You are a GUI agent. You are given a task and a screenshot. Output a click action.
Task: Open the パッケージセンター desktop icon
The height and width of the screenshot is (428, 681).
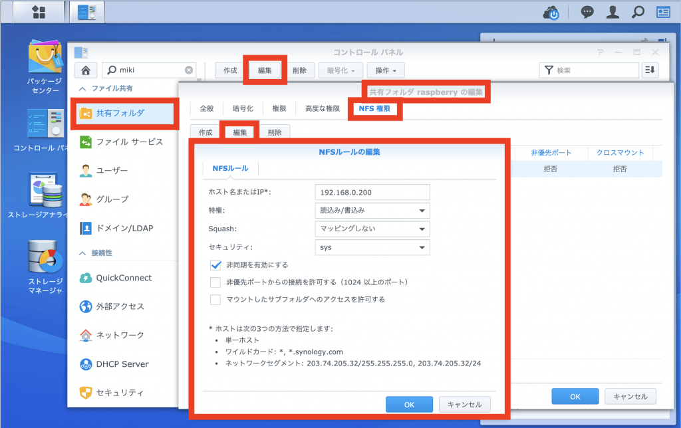(45, 60)
